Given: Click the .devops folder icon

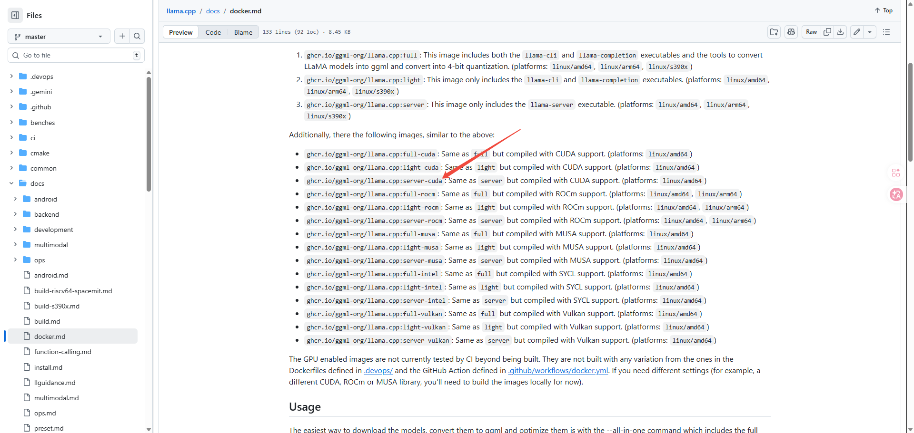Looking at the screenshot, I should click(x=23, y=76).
